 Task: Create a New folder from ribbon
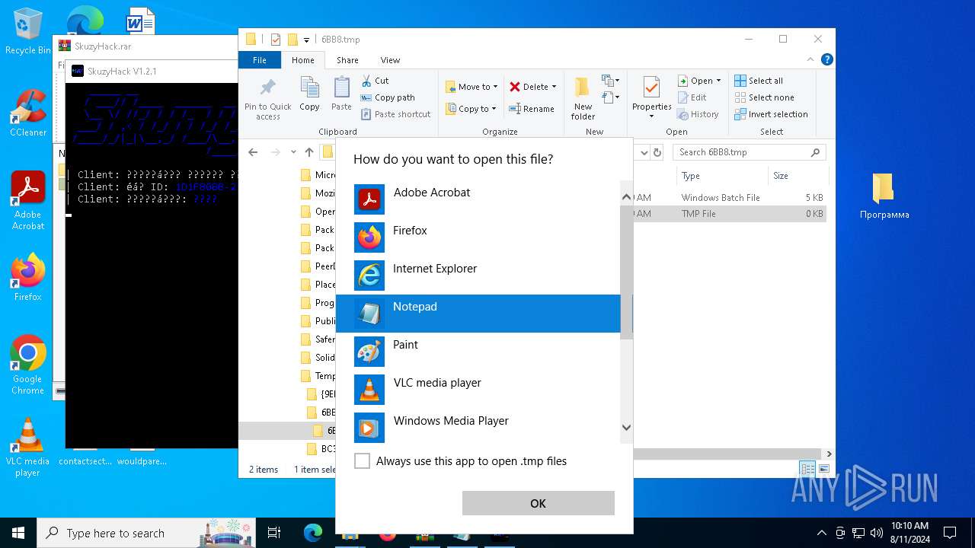(583, 98)
